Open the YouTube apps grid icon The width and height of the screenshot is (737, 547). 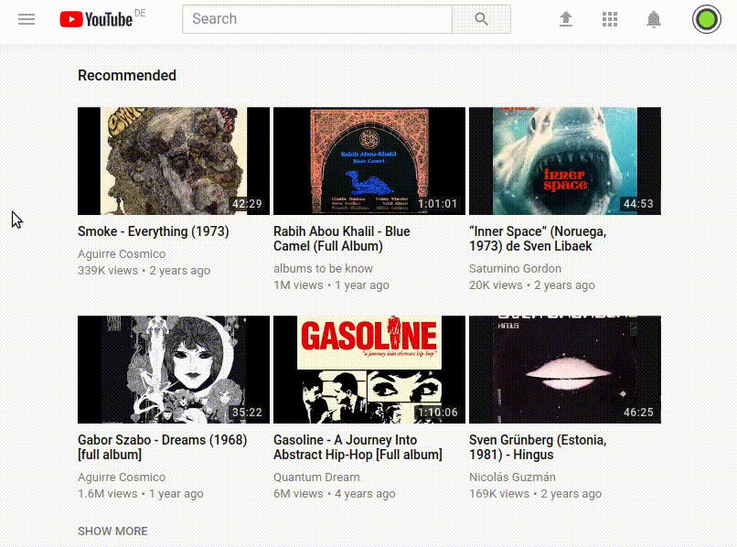click(610, 19)
